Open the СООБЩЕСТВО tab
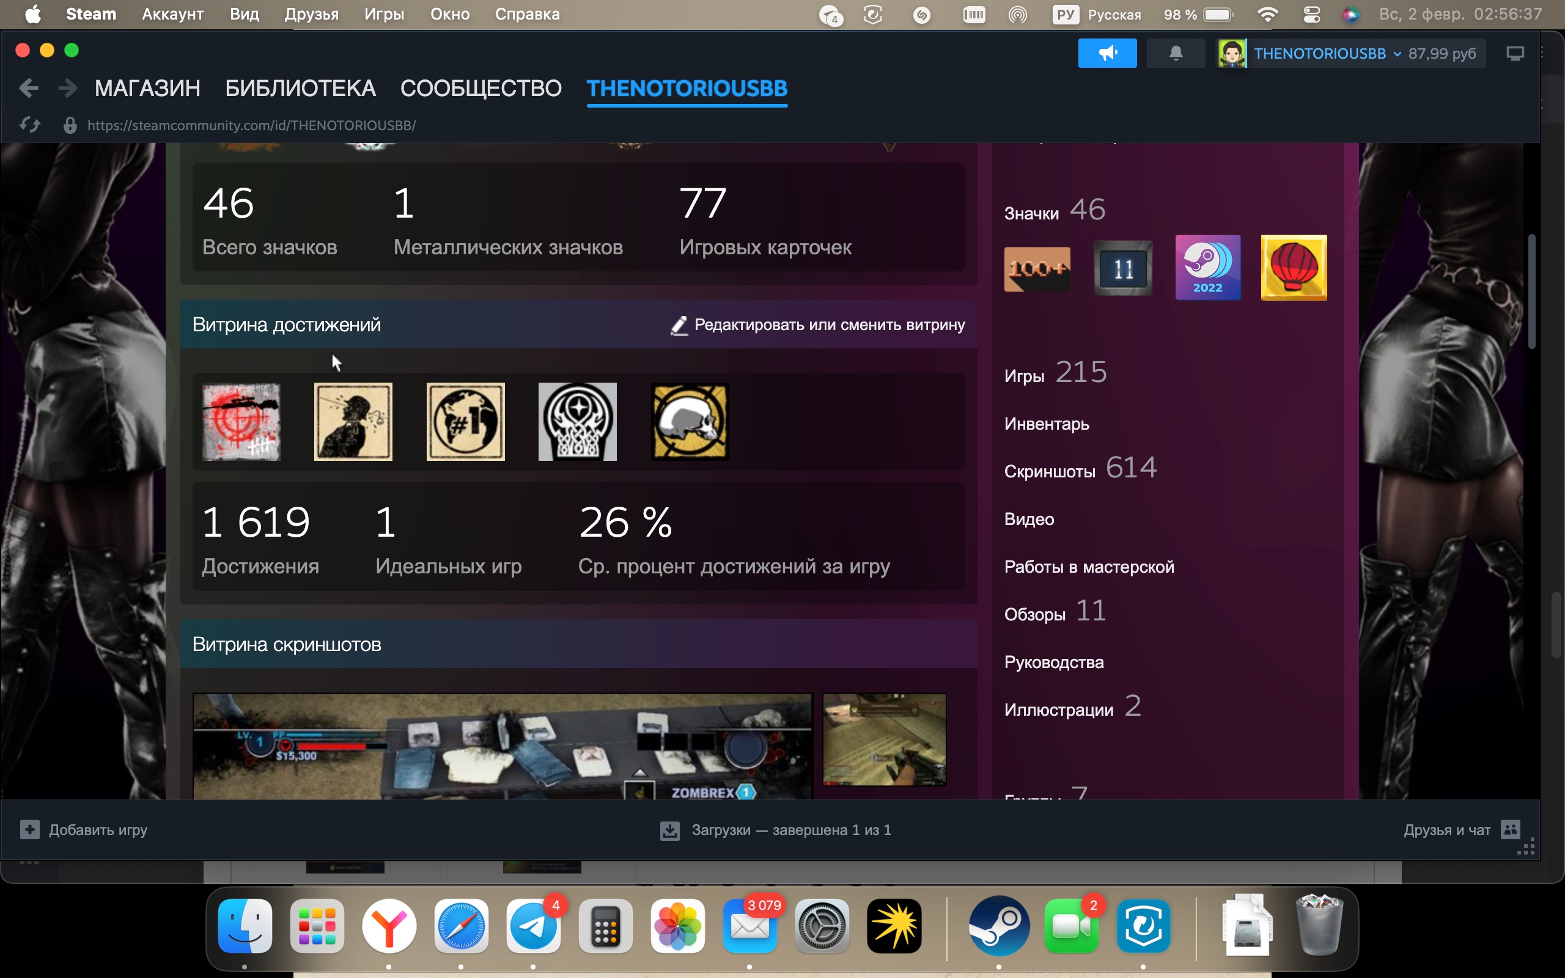The width and height of the screenshot is (1565, 978). pos(481,88)
